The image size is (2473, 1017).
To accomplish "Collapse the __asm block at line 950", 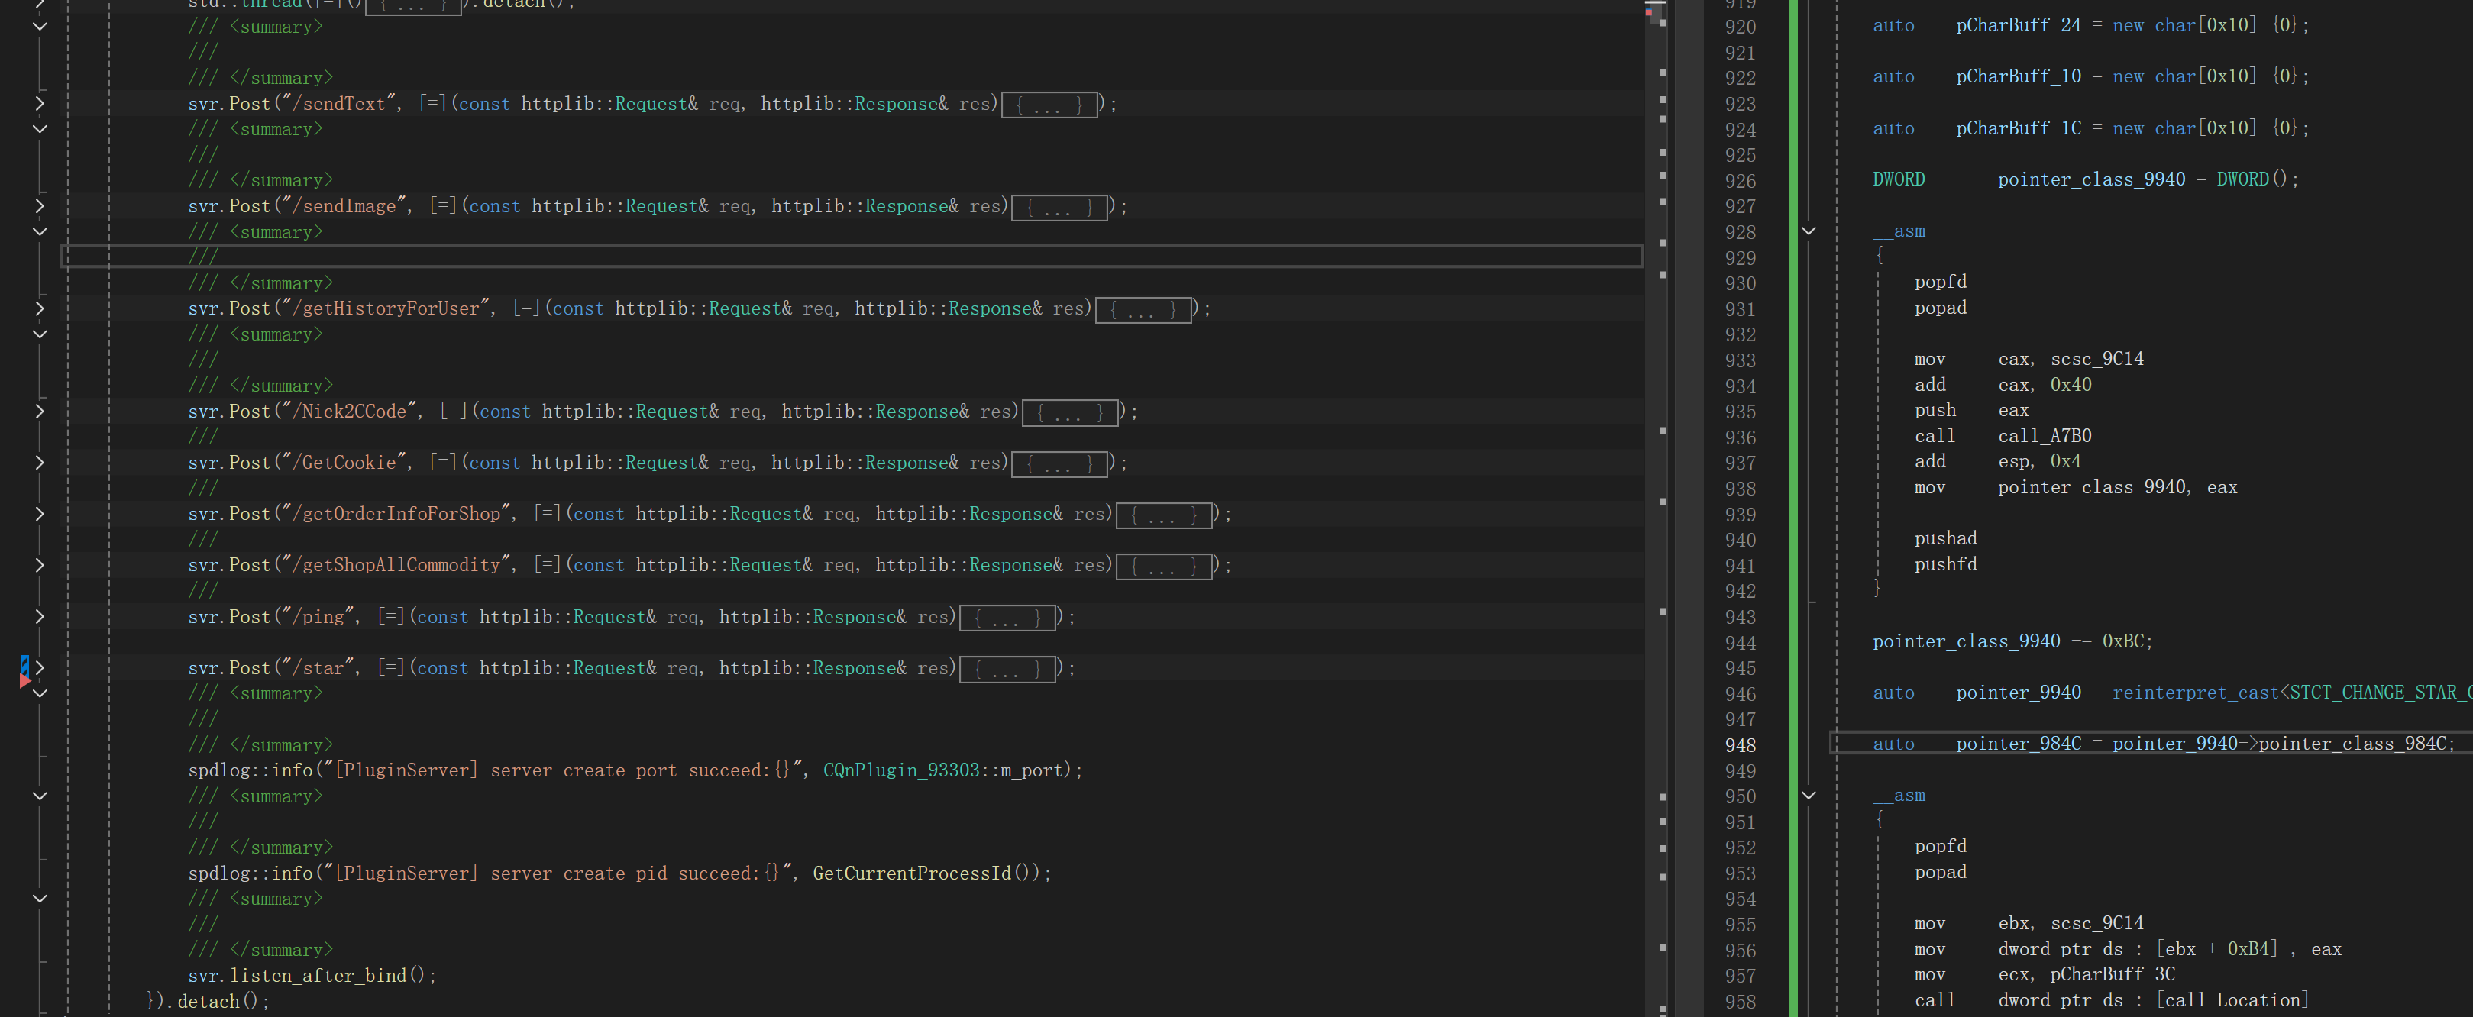I will pyautogui.click(x=1808, y=796).
